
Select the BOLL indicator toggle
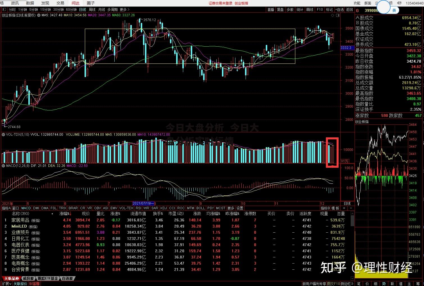(201, 208)
